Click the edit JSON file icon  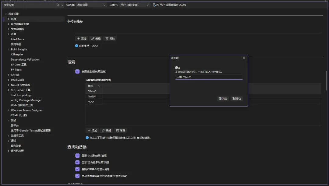pyautogui.click(x=154, y=5)
